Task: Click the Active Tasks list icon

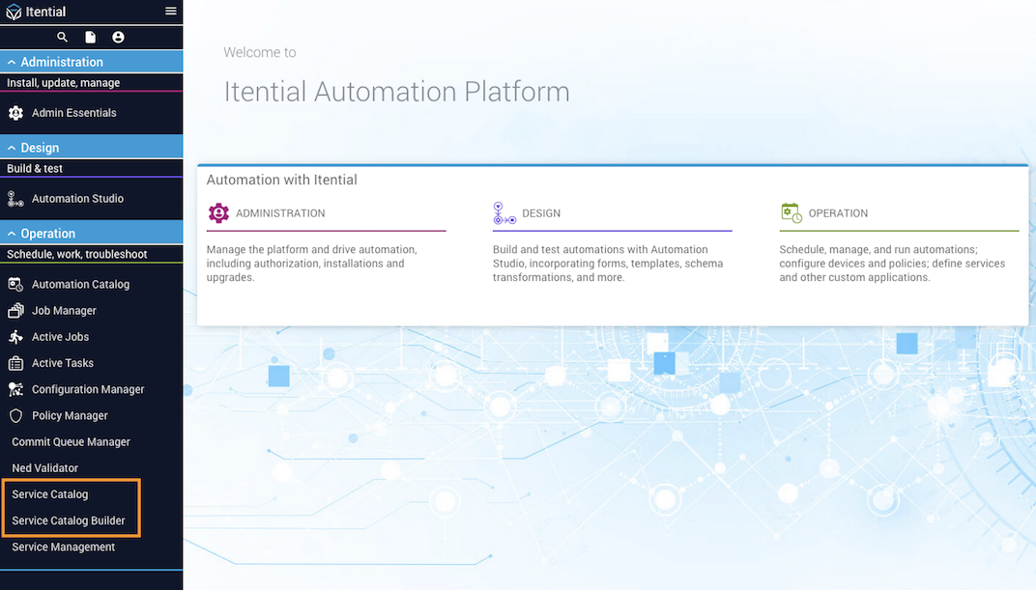Action: pyautogui.click(x=15, y=364)
